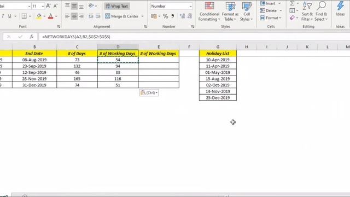
Task: Toggle Underline formatting
Action: click(10, 16)
